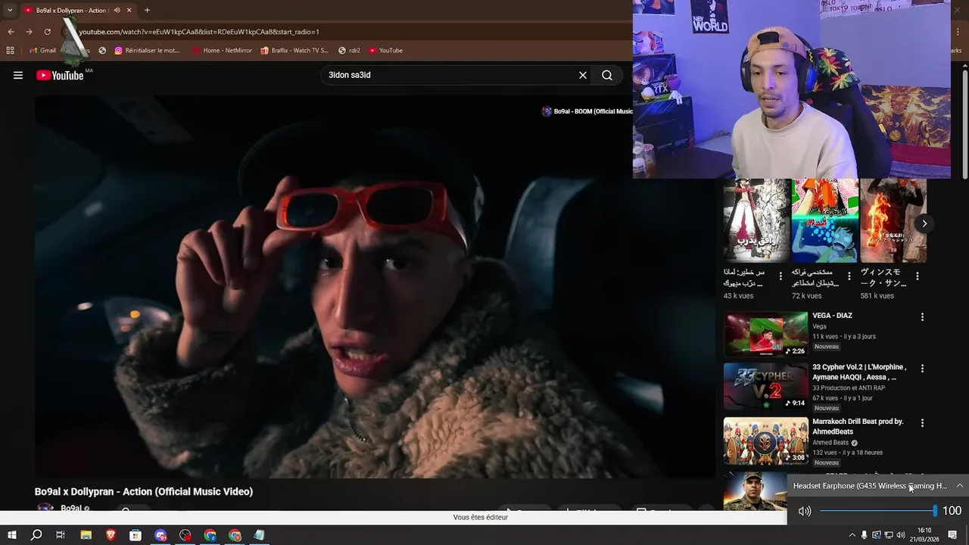Open the notification center icon
This screenshot has height=545, width=969.
coord(953,535)
